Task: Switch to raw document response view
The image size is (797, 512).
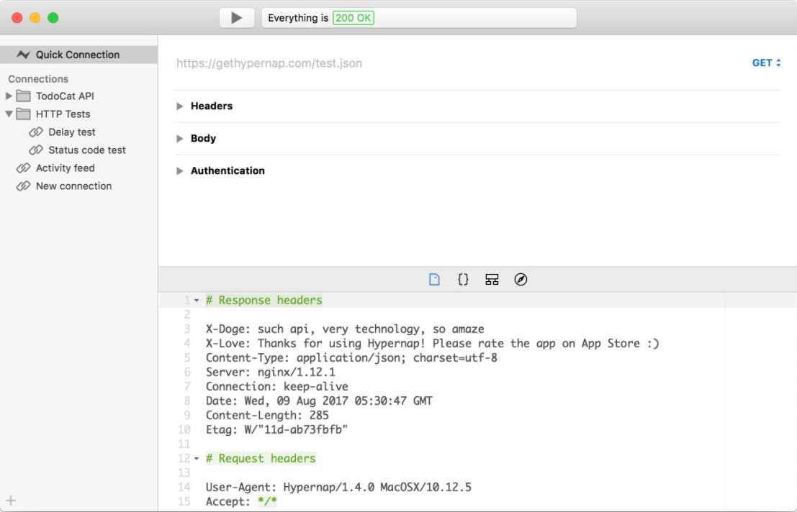Action: (x=434, y=280)
